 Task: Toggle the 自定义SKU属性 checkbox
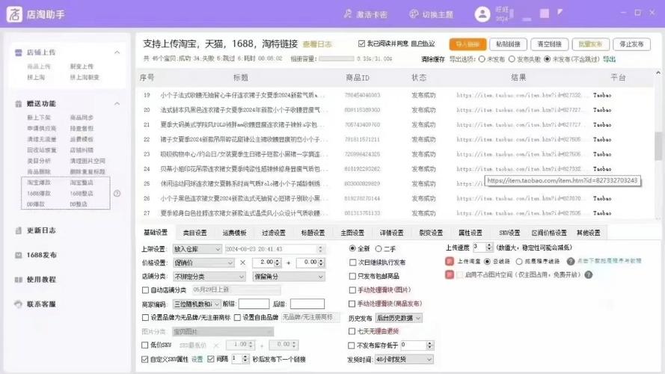(x=144, y=359)
